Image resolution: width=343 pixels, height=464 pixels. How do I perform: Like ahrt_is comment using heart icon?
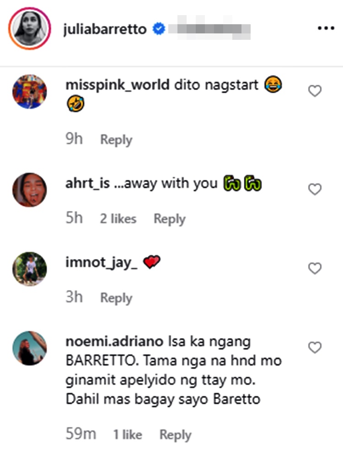tap(315, 189)
